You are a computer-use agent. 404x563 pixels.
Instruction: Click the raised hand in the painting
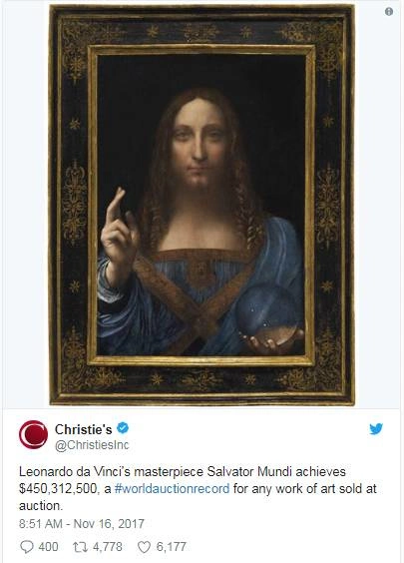point(120,230)
